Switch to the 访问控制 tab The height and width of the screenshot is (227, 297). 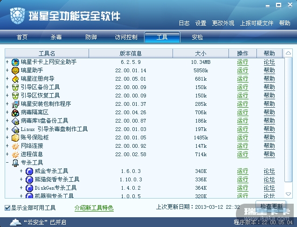[x=126, y=37]
